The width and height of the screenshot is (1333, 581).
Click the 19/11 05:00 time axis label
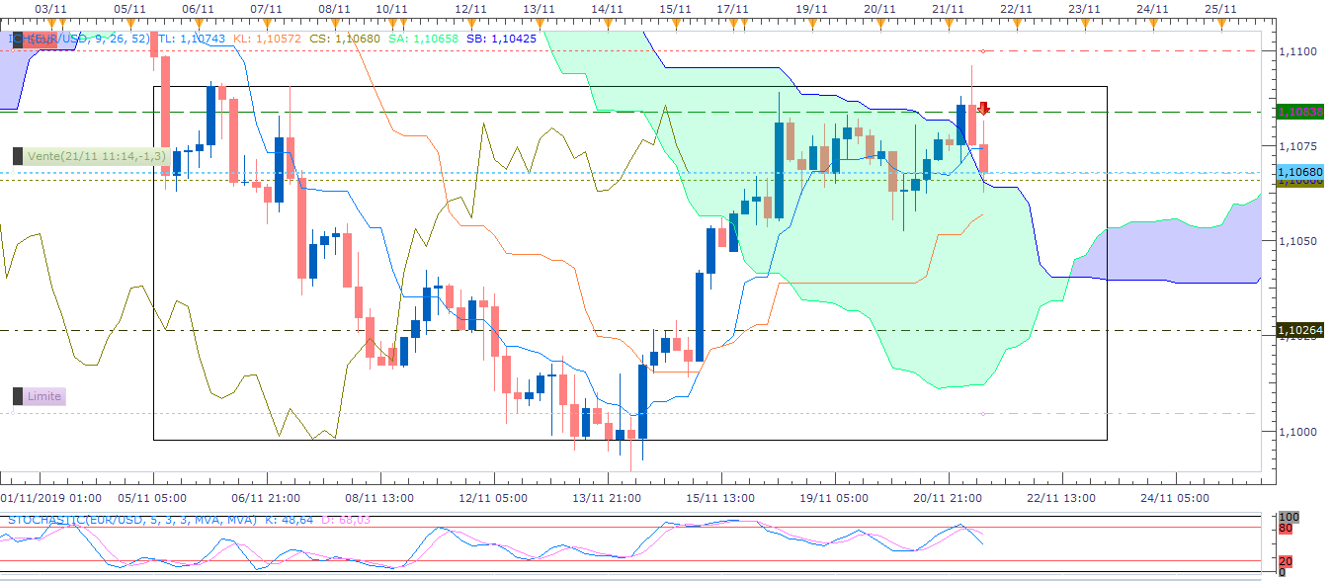tap(834, 498)
